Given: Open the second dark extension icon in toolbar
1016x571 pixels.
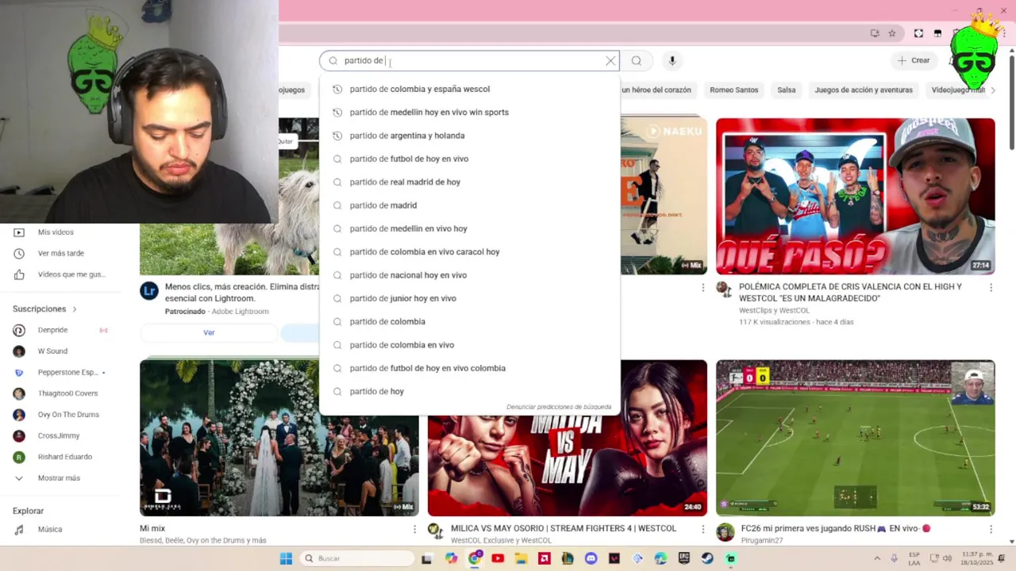Looking at the screenshot, I should (937, 33).
